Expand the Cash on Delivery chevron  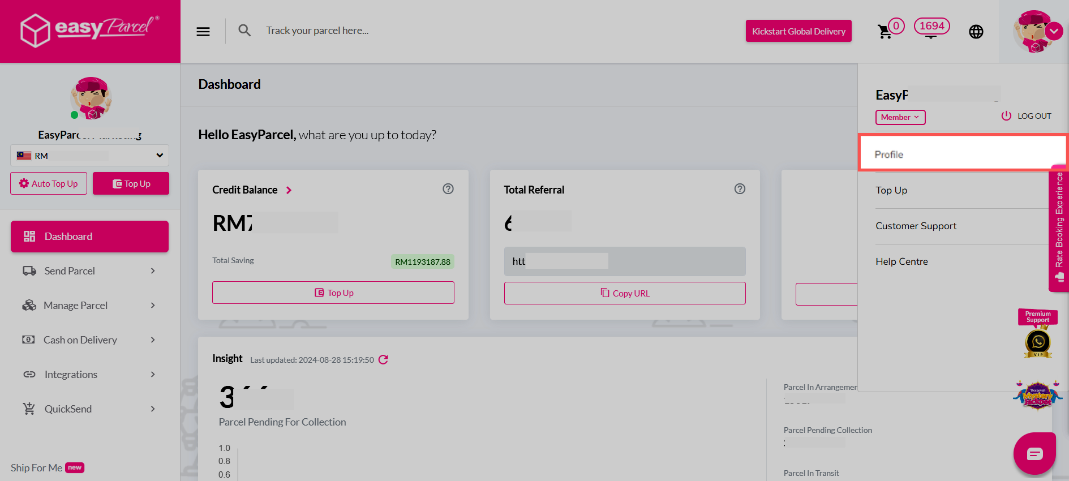pyautogui.click(x=153, y=340)
